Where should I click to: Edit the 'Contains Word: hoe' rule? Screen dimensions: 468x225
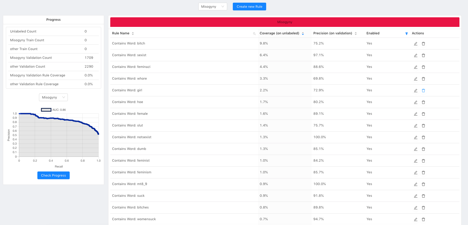[x=416, y=102]
